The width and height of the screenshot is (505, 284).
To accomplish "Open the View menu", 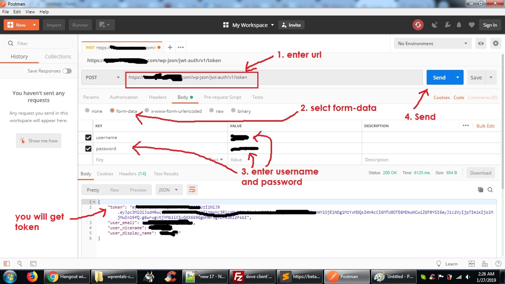I will (x=30, y=11).
